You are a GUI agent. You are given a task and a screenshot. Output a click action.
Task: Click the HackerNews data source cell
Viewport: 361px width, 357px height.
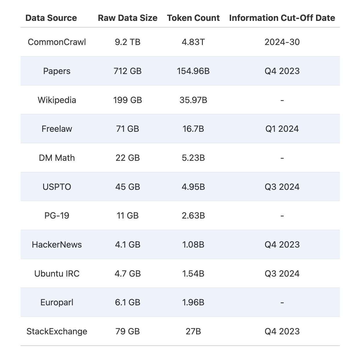click(57, 245)
